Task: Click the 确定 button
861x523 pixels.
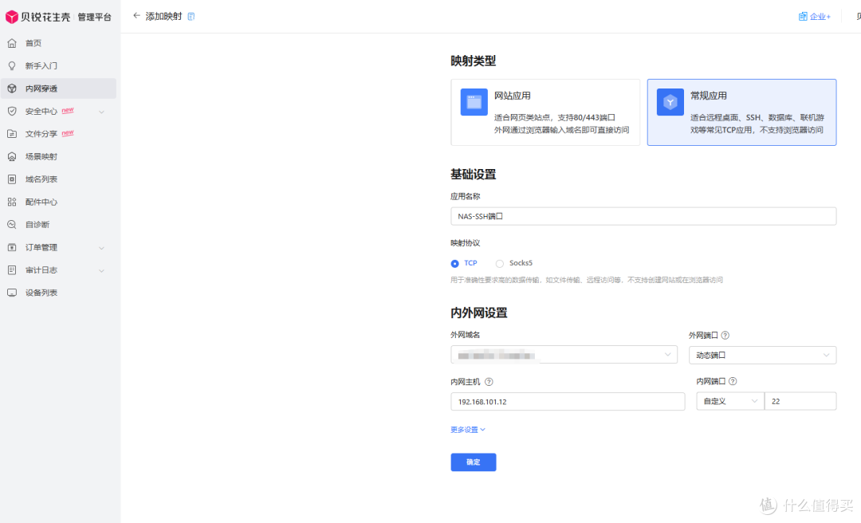Action: click(474, 462)
